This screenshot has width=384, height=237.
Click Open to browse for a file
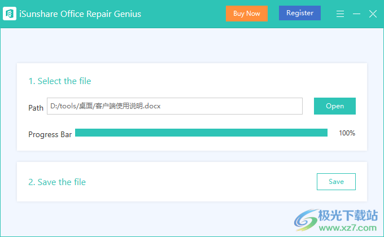(x=335, y=106)
